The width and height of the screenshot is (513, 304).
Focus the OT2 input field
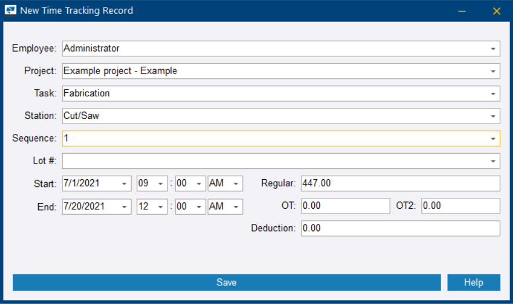point(460,206)
